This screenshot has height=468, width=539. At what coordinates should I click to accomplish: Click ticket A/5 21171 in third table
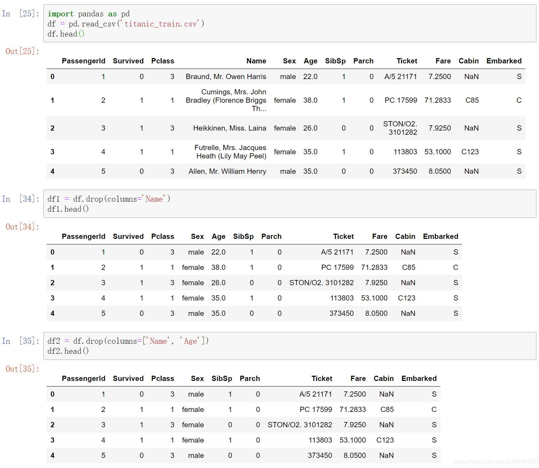[315, 394]
